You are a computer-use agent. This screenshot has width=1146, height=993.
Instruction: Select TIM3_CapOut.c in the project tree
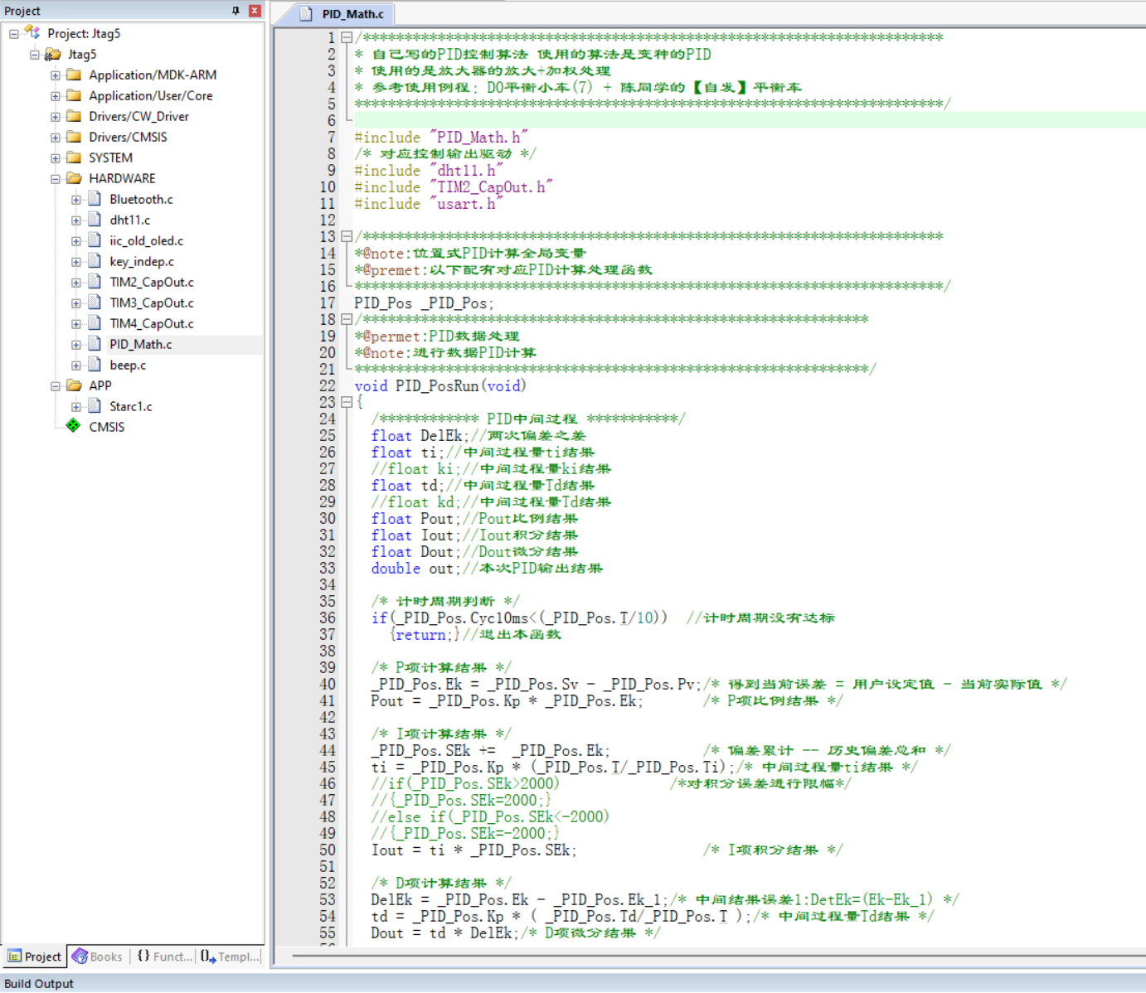[151, 303]
